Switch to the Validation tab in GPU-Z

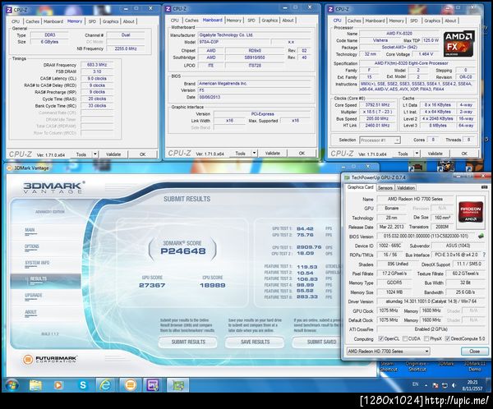(406, 188)
